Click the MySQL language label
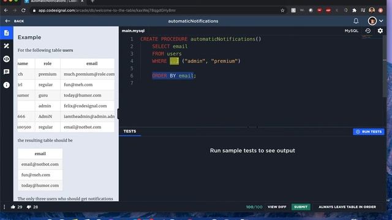 pyautogui.click(x=351, y=31)
